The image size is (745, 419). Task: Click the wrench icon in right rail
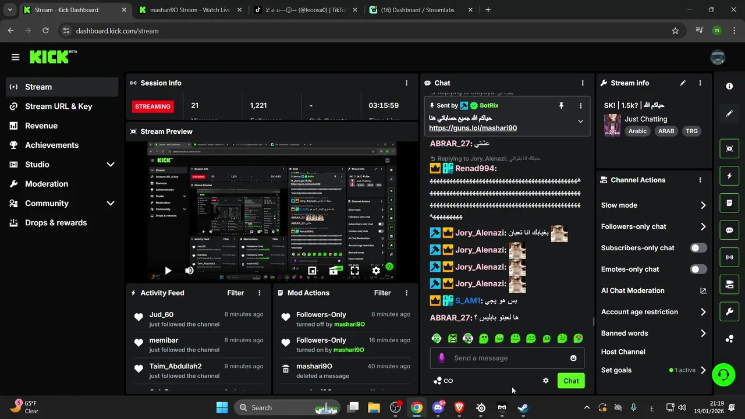click(729, 312)
